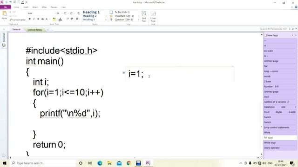Switch to the Insert ribbon tab
This screenshot has height=167, width=298.
[x=26, y=7]
